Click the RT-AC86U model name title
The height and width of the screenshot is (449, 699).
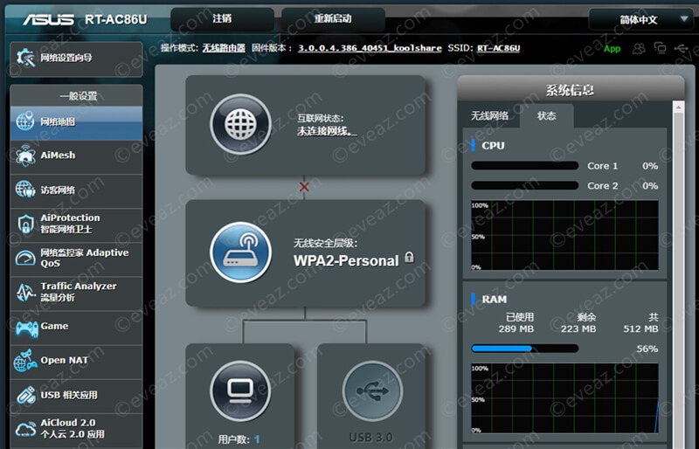click(116, 19)
